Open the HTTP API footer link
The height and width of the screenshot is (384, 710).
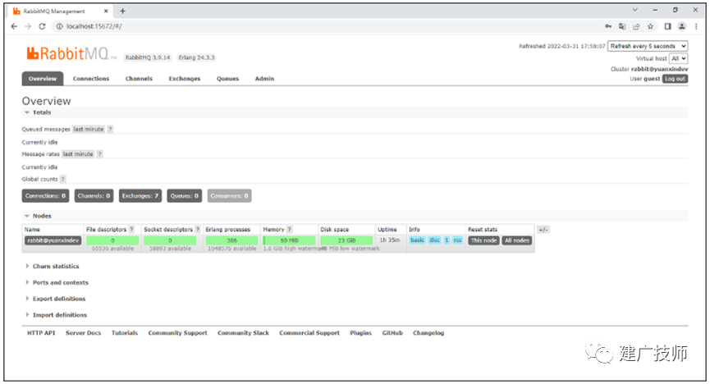click(x=41, y=333)
